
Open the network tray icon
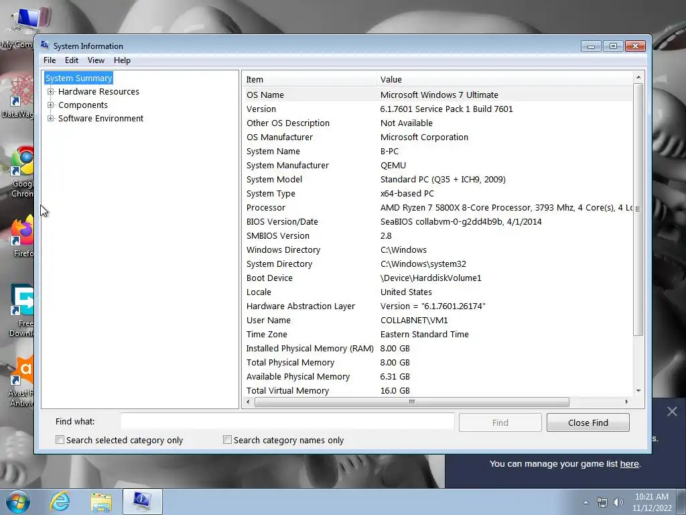[x=602, y=502]
